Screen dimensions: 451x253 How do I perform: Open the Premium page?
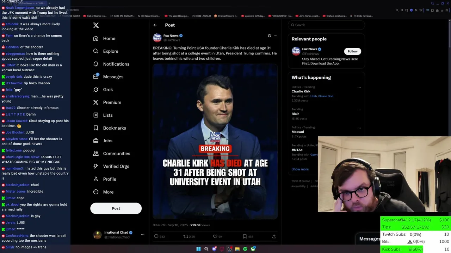tap(107, 102)
